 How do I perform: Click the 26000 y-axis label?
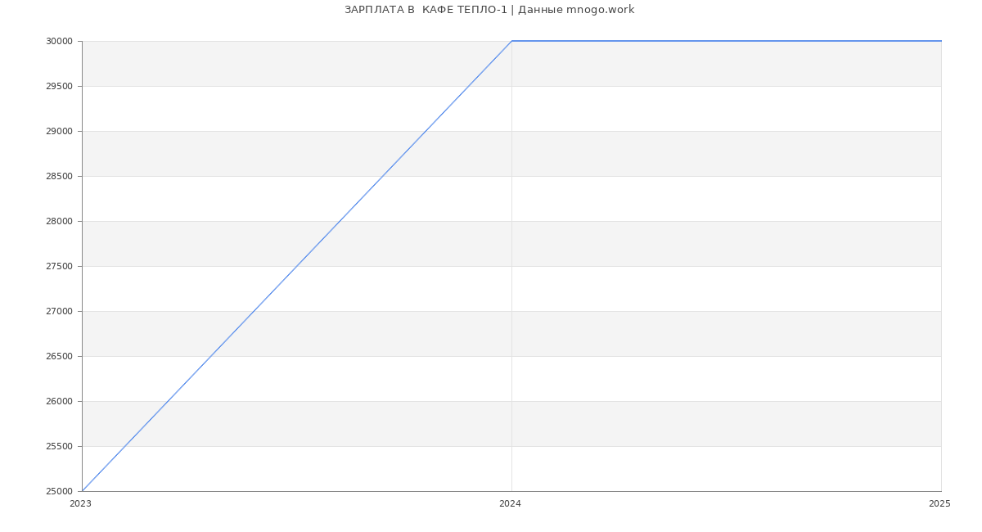[x=59, y=402]
